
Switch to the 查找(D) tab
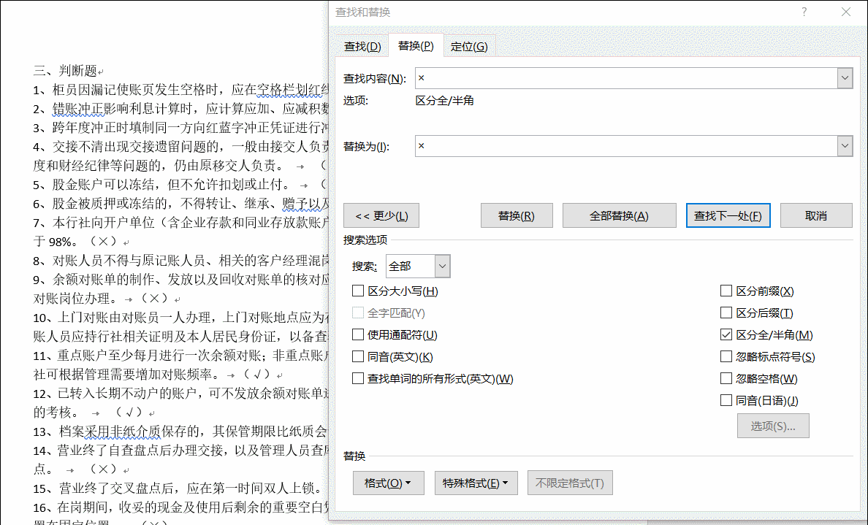click(362, 47)
